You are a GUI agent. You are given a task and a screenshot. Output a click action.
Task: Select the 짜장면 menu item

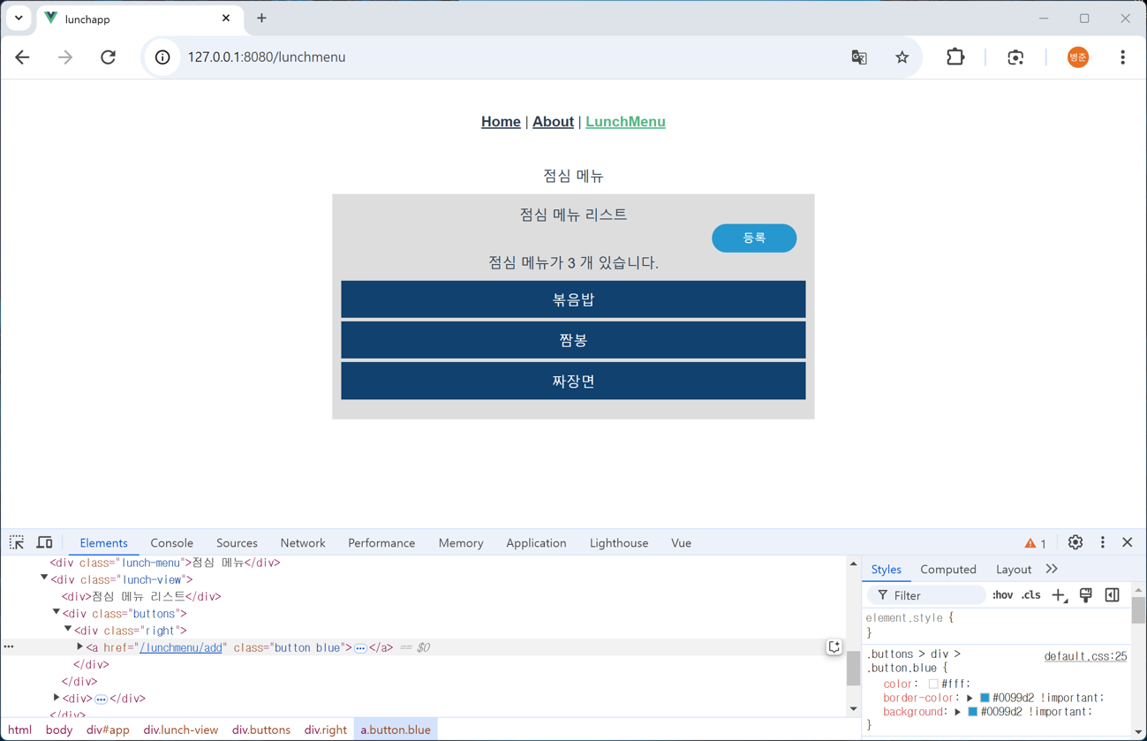point(573,381)
